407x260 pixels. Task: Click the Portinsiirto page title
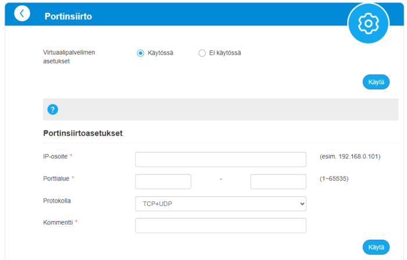(x=68, y=16)
